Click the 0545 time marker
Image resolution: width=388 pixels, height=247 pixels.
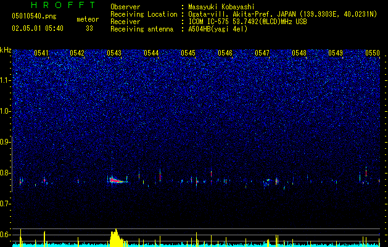pos(188,53)
